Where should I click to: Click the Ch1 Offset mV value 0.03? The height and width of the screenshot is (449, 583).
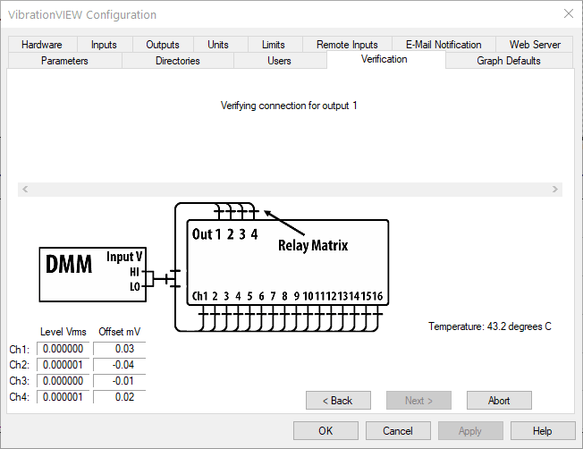pyautogui.click(x=119, y=349)
